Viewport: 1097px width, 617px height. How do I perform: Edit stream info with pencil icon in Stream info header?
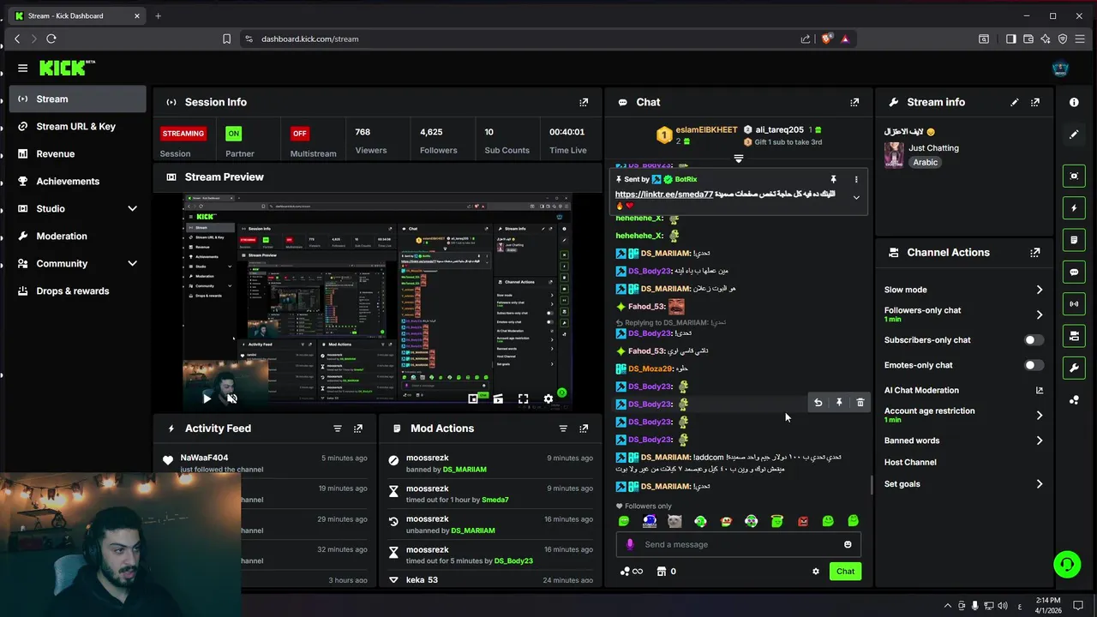click(x=1015, y=102)
